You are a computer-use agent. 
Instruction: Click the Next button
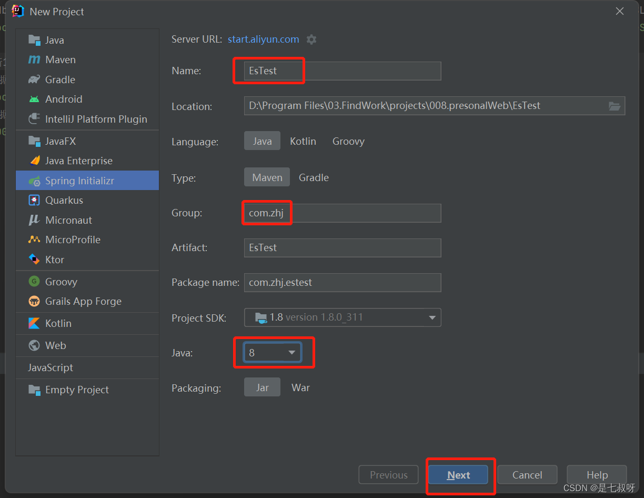(458, 475)
